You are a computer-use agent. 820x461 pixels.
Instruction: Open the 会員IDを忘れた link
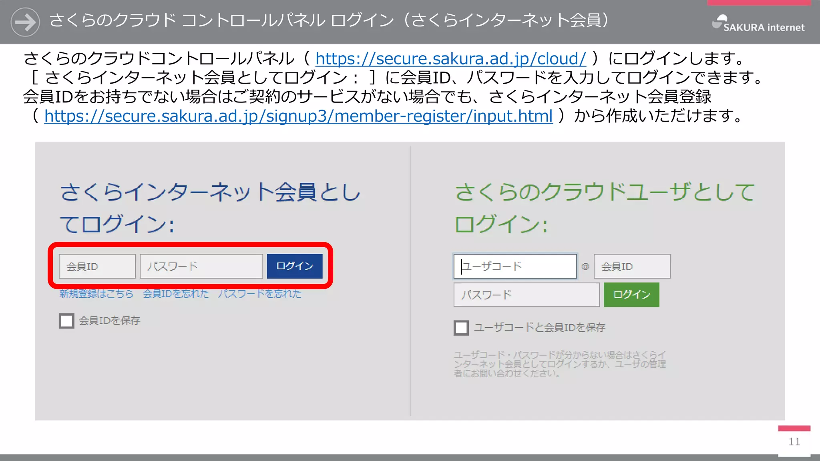click(176, 294)
